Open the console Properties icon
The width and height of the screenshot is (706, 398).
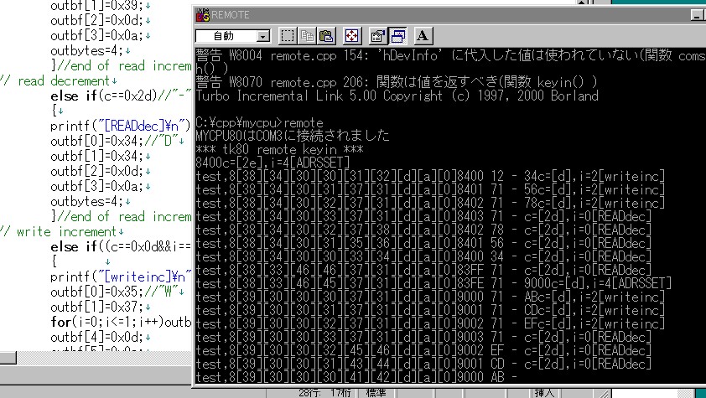(377, 36)
